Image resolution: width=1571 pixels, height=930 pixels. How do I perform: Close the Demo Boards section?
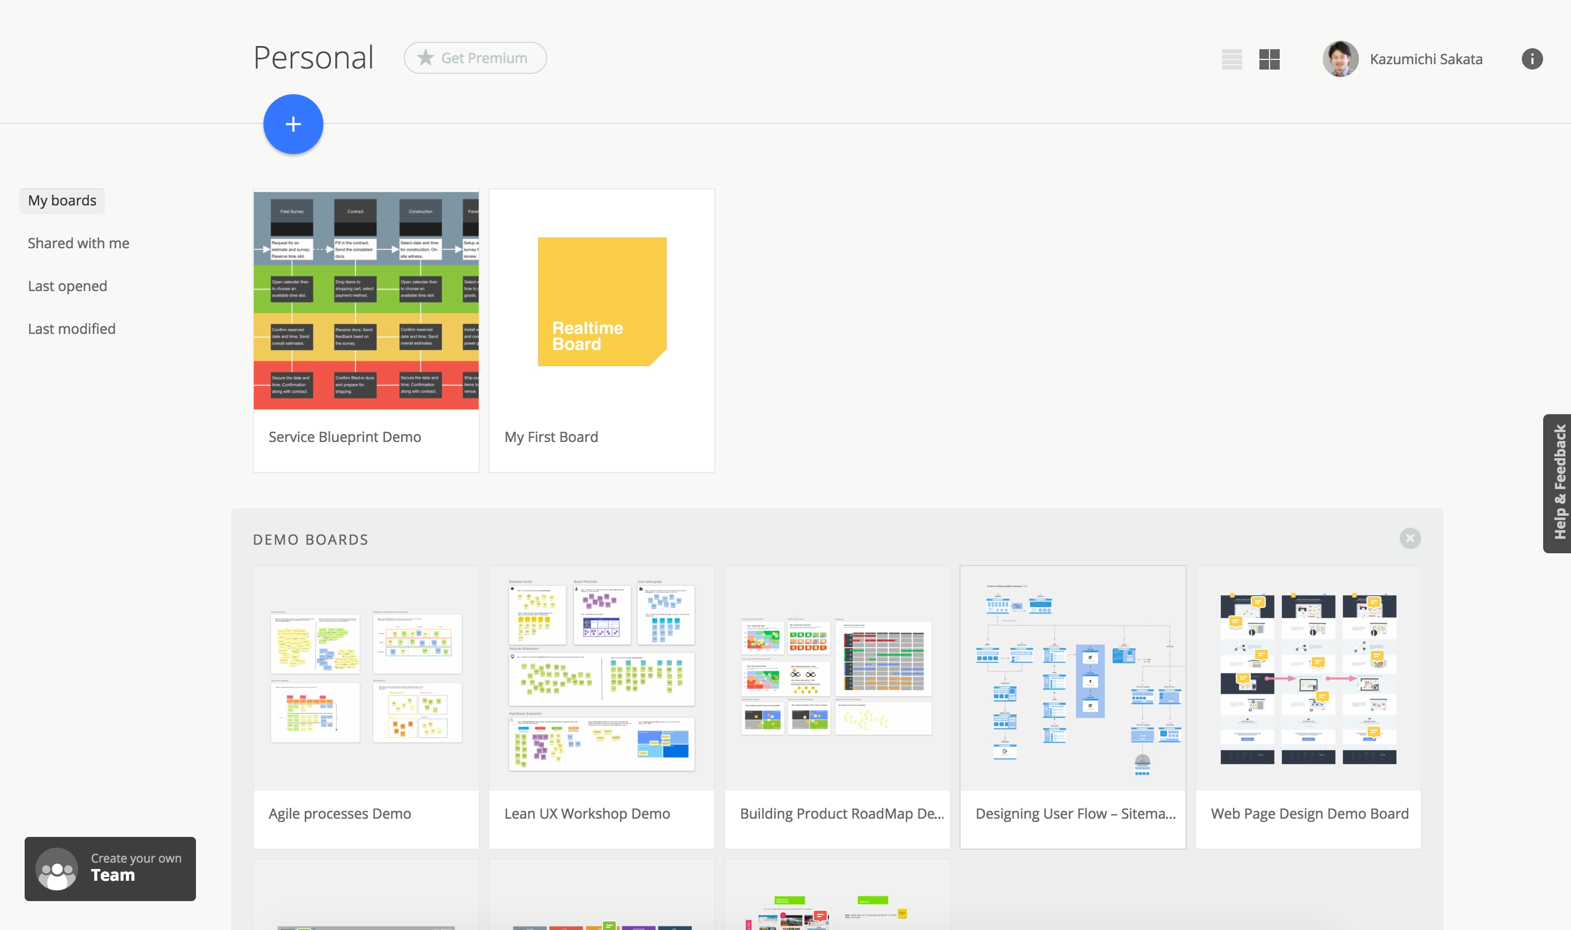[x=1409, y=538]
